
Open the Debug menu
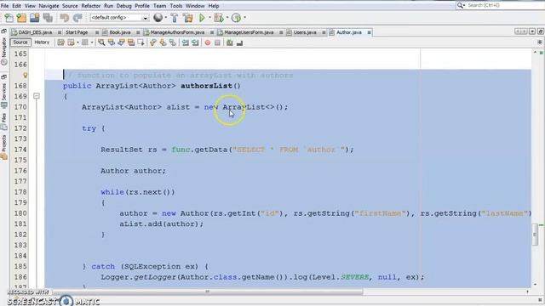pos(123,6)
